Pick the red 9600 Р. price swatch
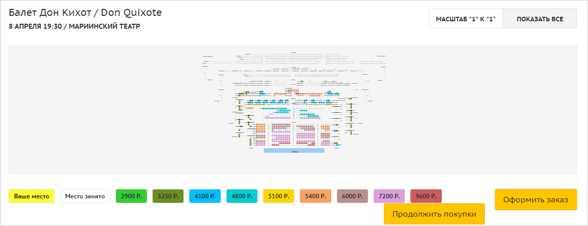The image size is (588, 226). 426,196
